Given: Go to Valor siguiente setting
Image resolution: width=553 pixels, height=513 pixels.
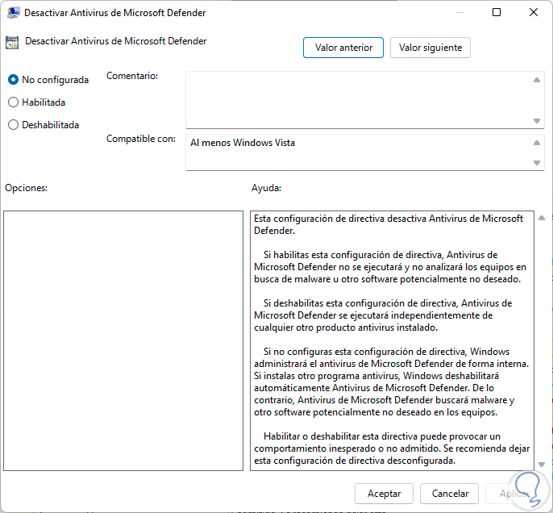Looking at the screenshot, I should click(430, 48).
